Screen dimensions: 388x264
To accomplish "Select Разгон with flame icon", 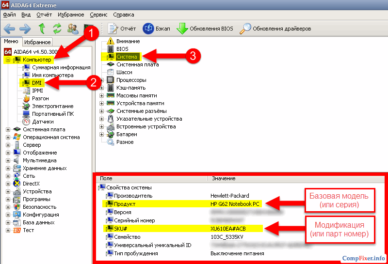I will coord(40,98).
